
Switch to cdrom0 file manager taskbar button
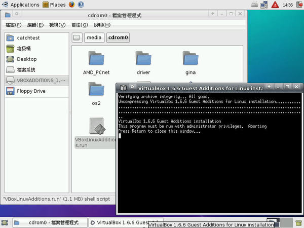pyautogui.click(x=50, y=223)
